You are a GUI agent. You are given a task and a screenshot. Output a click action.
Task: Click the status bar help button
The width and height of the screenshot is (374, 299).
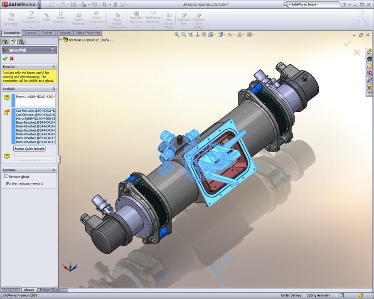point(342,295)
